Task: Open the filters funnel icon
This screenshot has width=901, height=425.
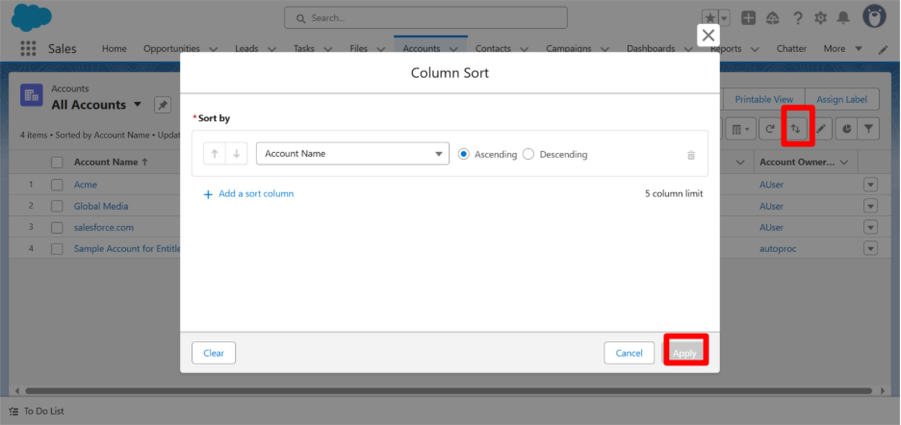Action: 868,129
